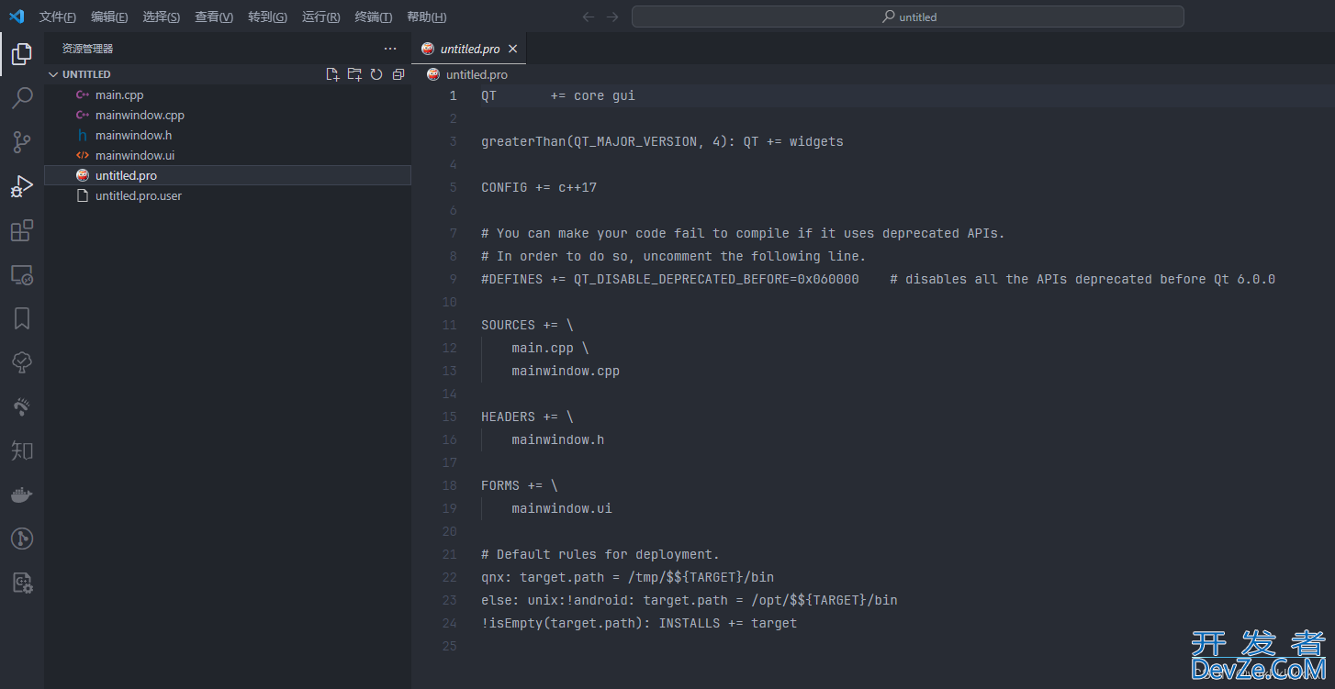
Task: Open the file settings gear icon in activity bar
Action: [x=22, y=583]
